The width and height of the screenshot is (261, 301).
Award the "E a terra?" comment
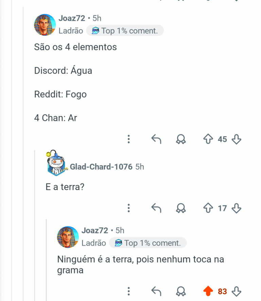coord(181,208)
